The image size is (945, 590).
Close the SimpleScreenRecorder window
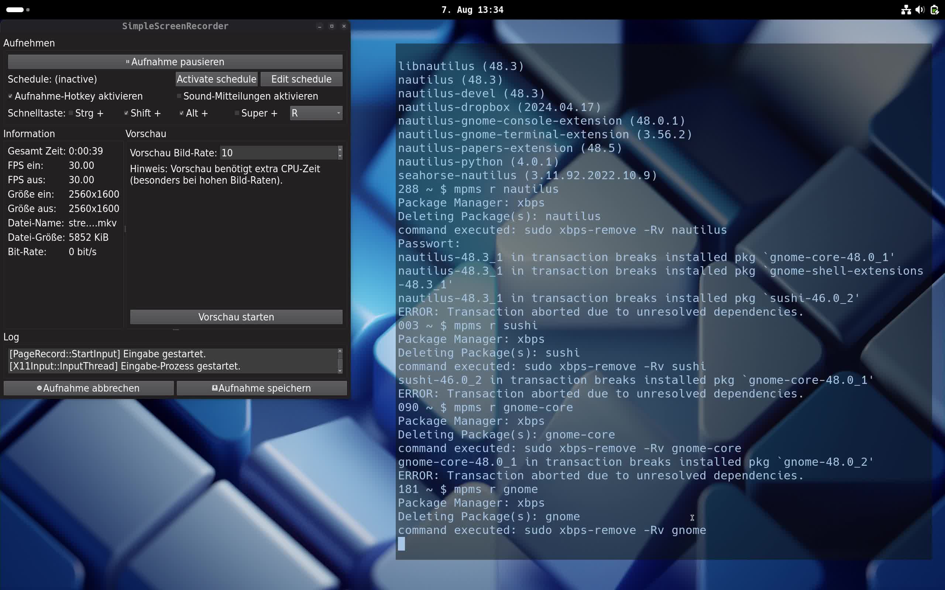[x=344, y=26]
